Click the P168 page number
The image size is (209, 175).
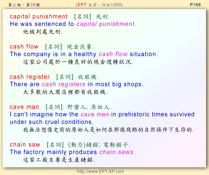coord(195,4)
